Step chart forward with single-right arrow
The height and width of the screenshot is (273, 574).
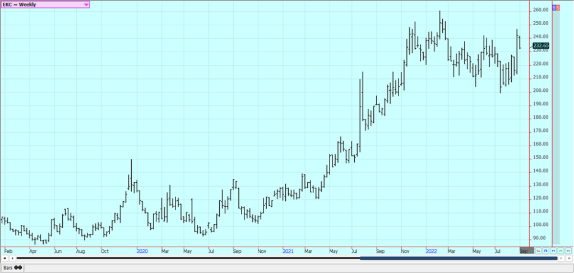561,258
